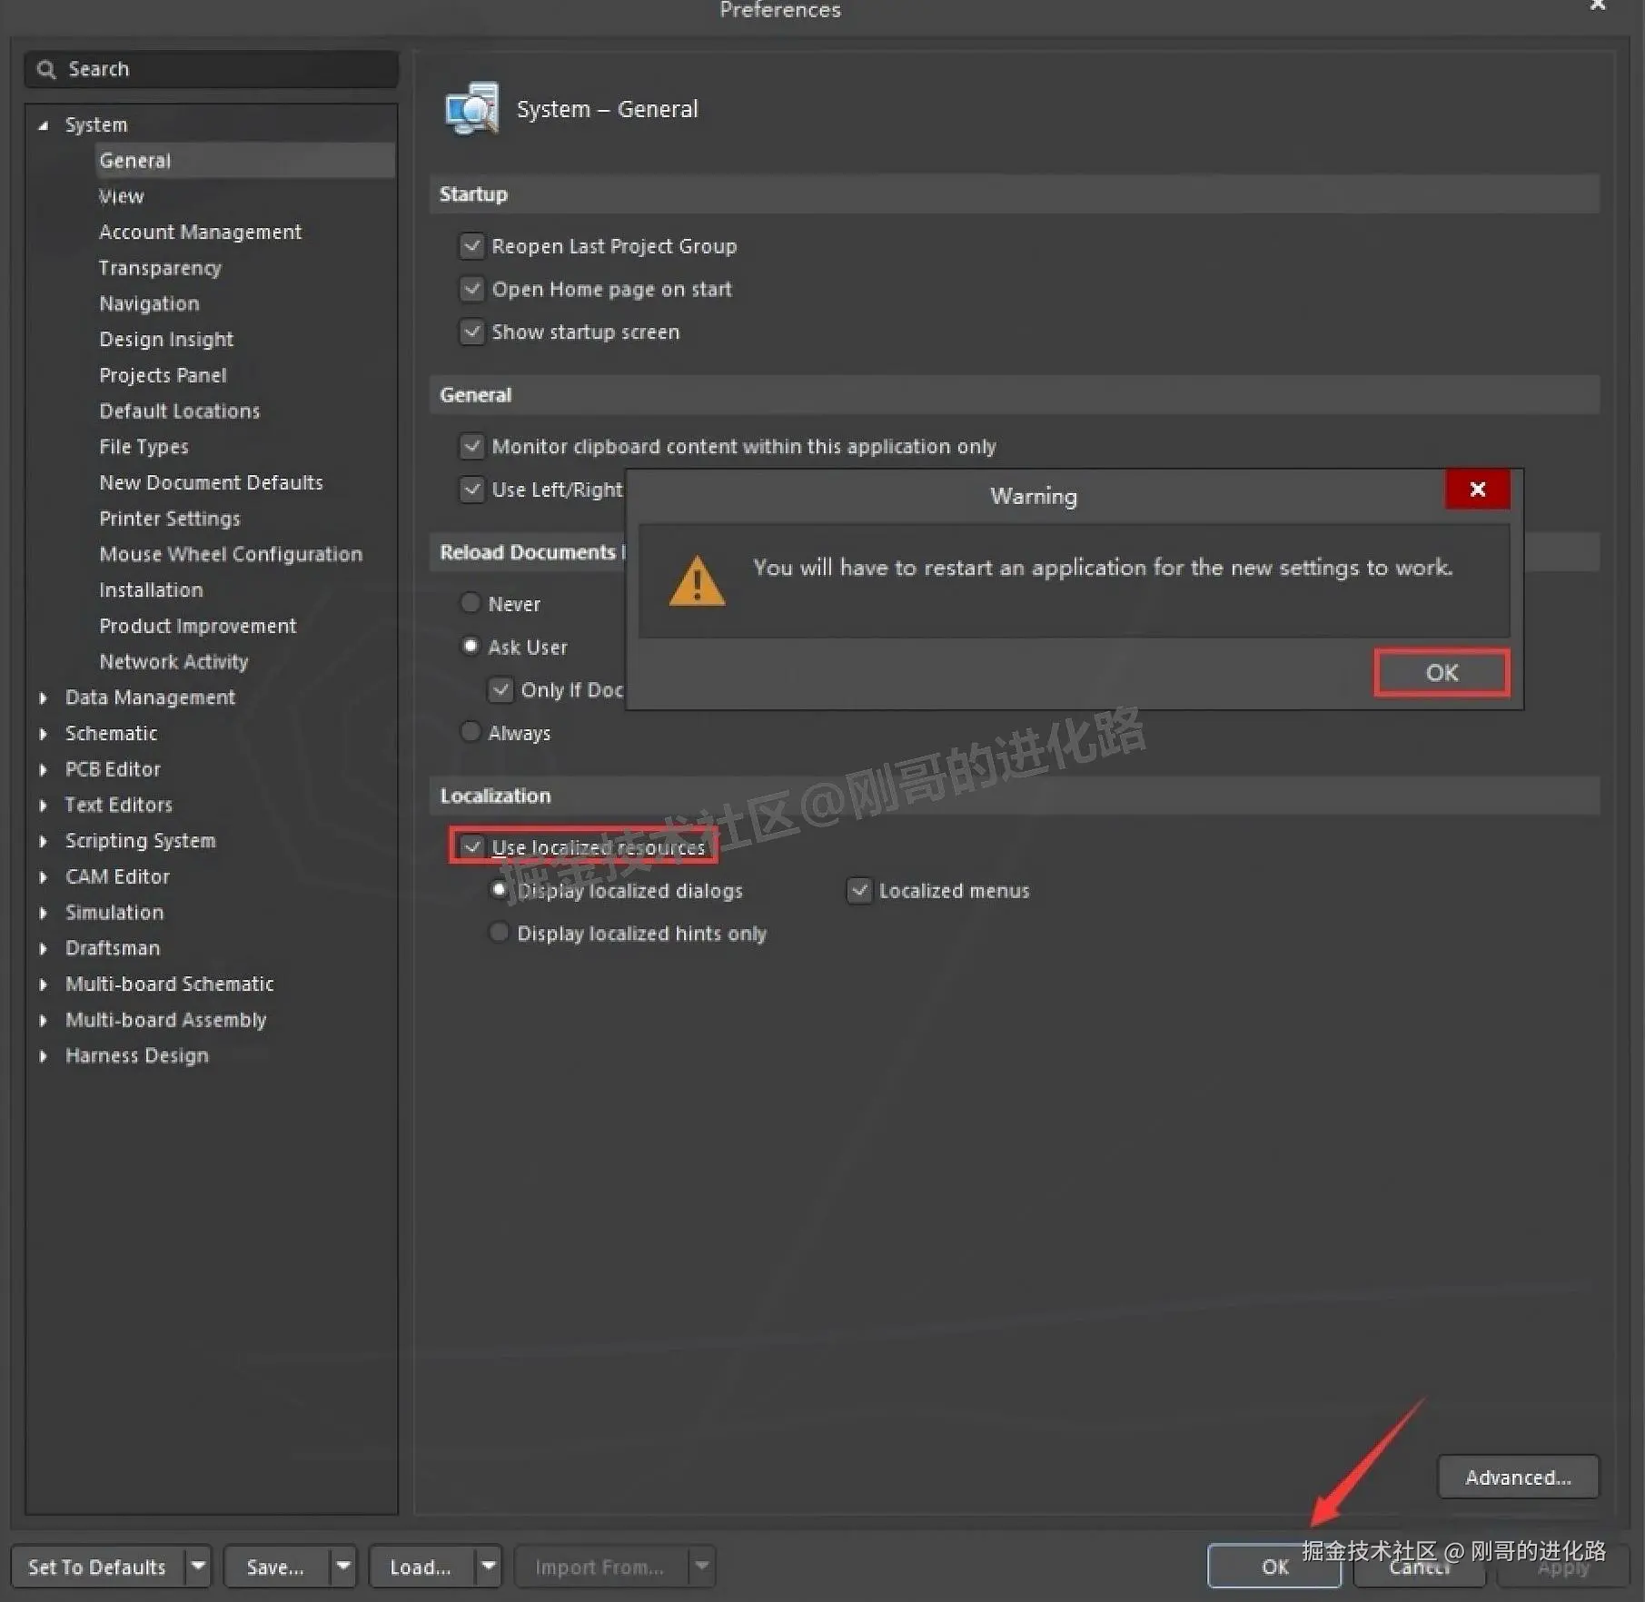
Task: Open the Import From dropdown arrow
Action: (702, 1566)
